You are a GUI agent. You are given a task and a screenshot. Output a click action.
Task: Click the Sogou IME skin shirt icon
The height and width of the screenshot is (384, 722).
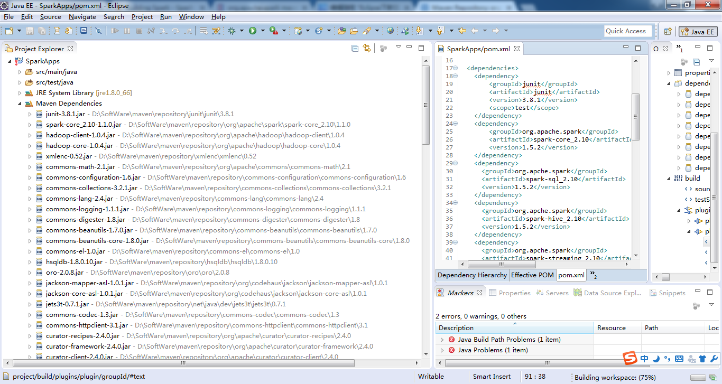click(702, 359)
